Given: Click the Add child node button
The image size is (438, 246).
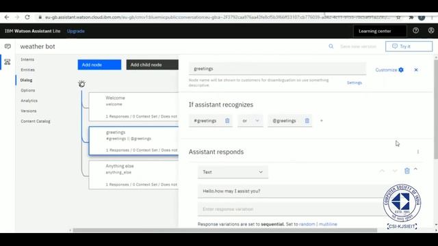Looking at the screenshot, I should point(152,65).
